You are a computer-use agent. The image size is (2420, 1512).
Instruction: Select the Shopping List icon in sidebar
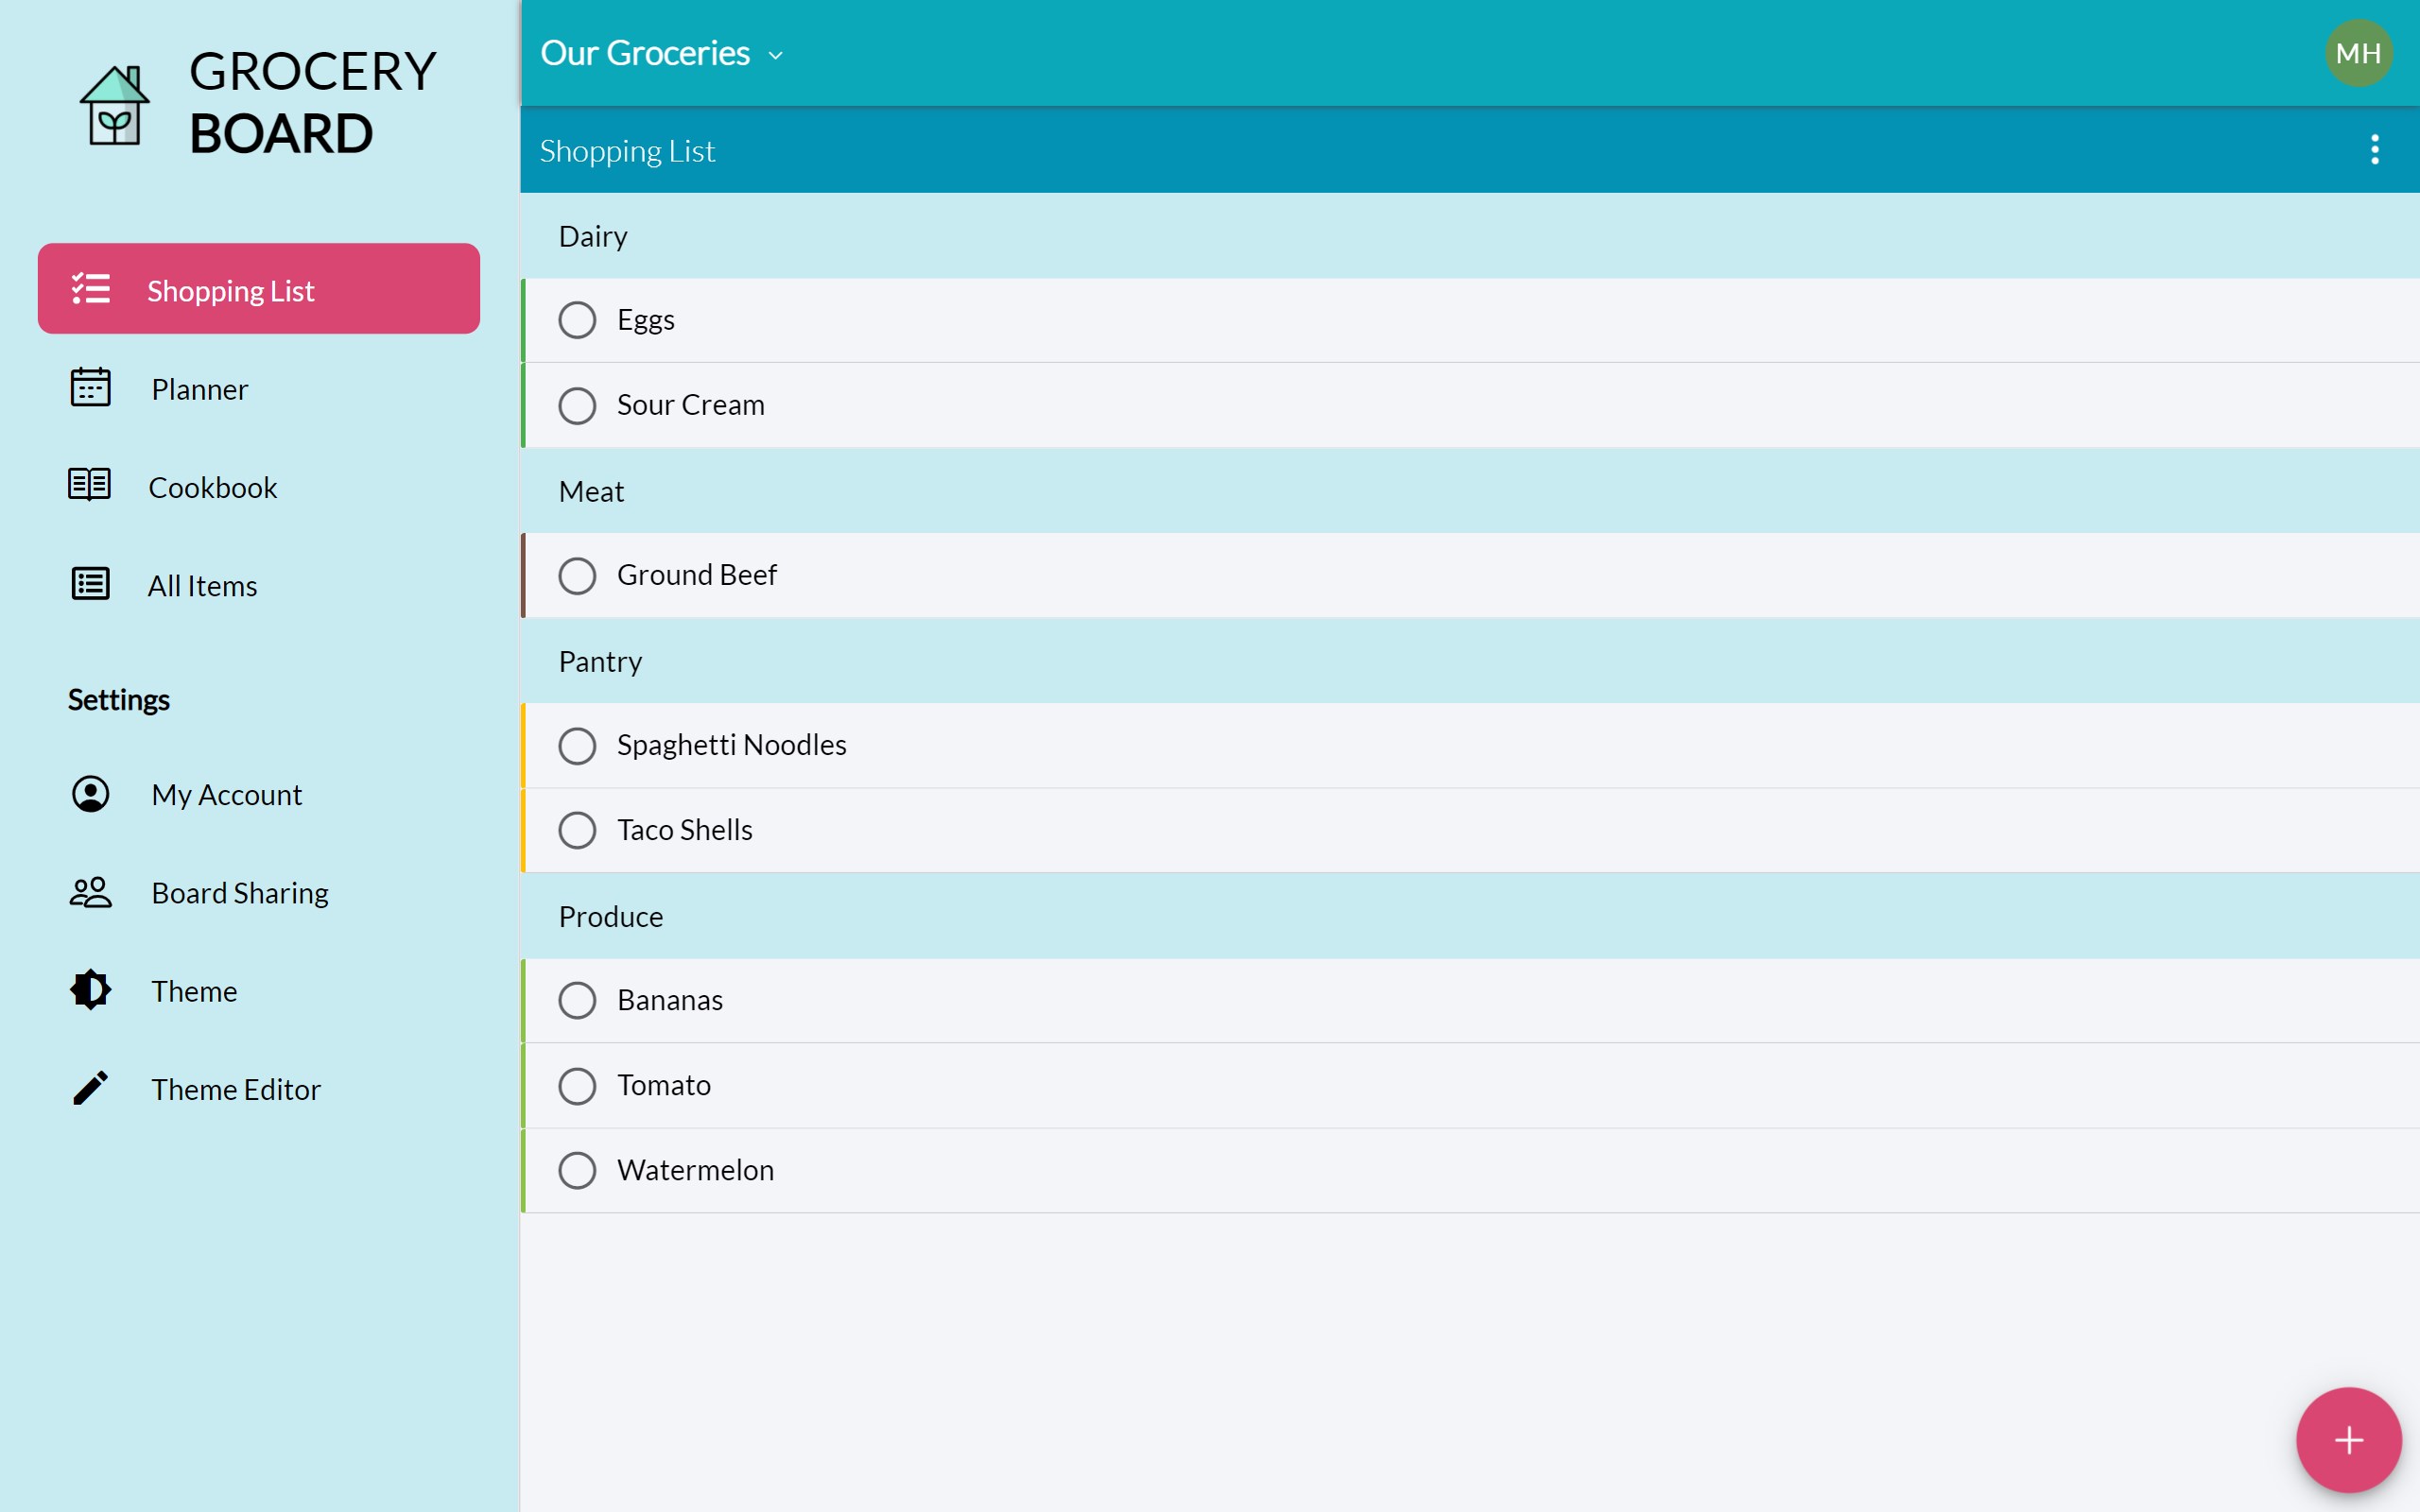pos(90,288)
